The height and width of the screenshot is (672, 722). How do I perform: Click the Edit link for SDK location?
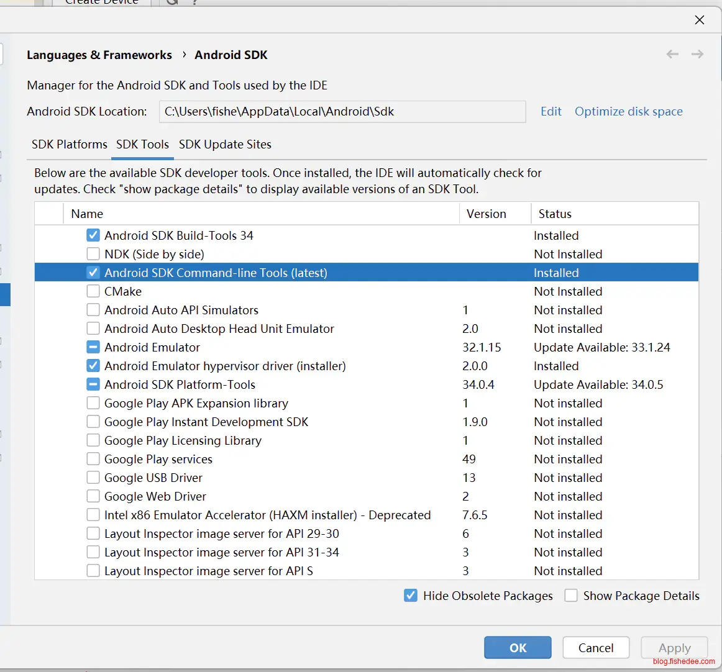(x=551, y=111)
